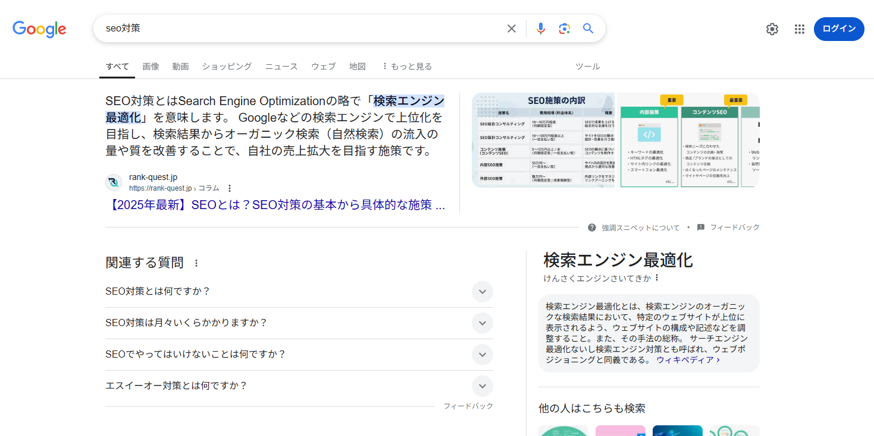The height and width of the screenshot is (436, 874).
Task: Start voice search with microphone icon
Action: (540, 29)
